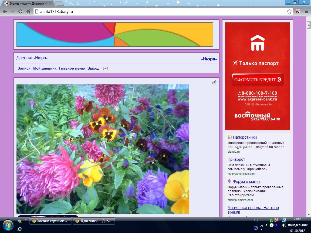Bookmark this page with the star icon
This screenshot has width=311, height=233.
[289, 12]
